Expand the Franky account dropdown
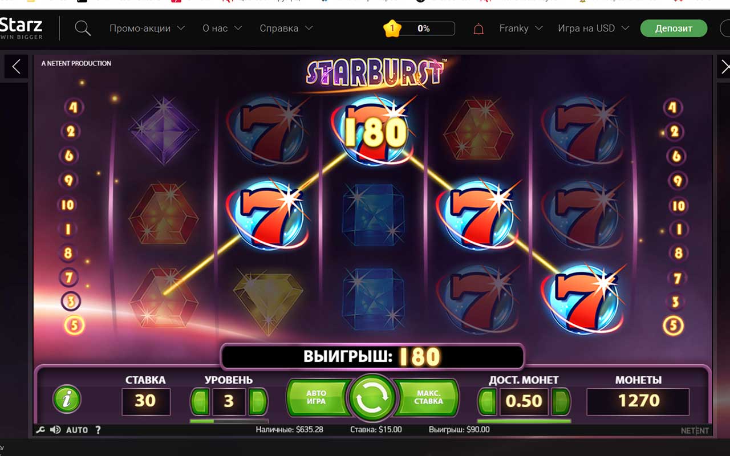Image resolution: width=730 pixels, height=456 pixels. (521, 28)
